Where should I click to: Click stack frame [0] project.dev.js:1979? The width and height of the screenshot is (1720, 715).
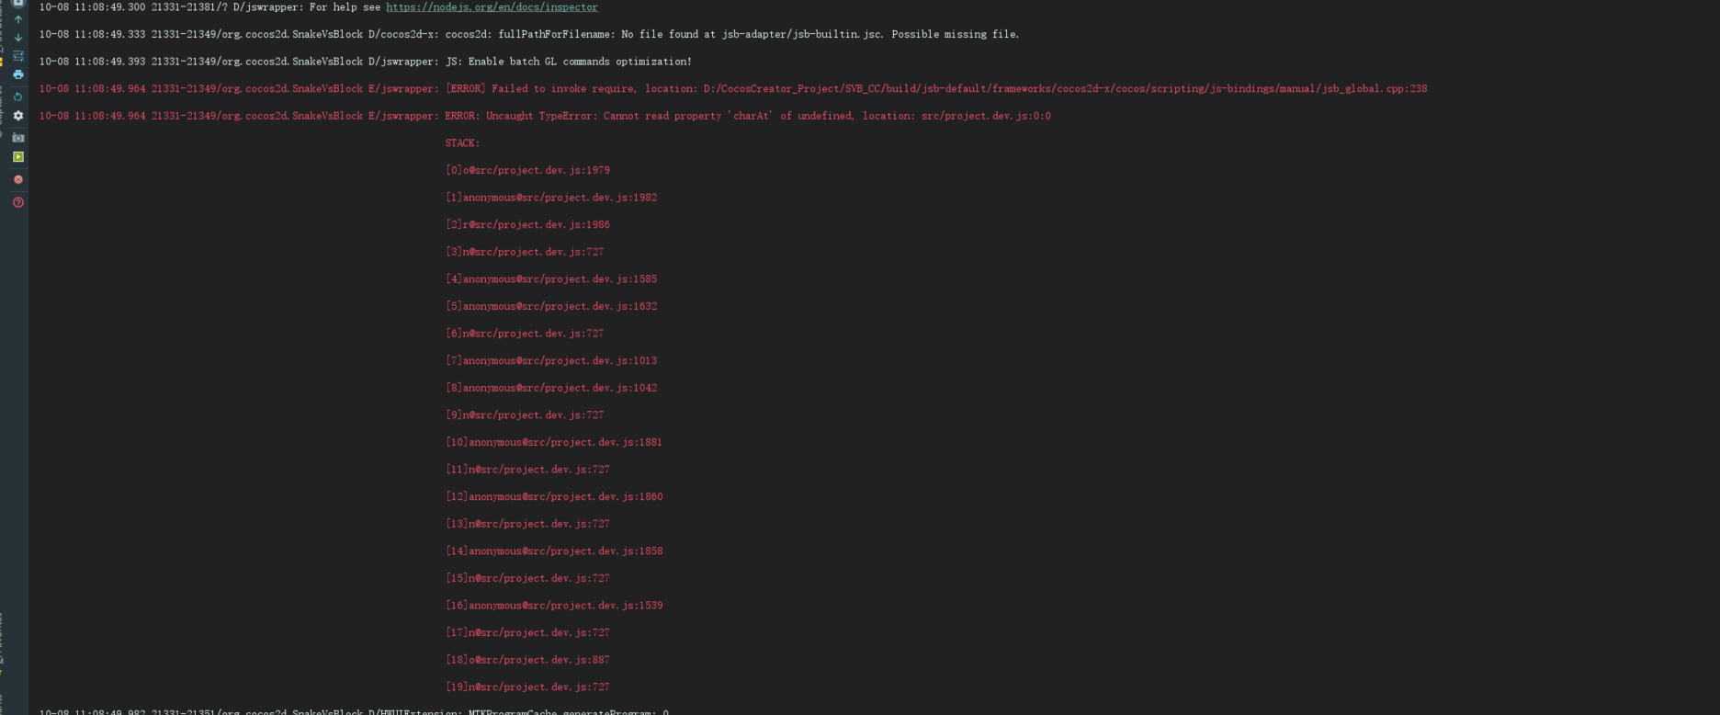click(x=527, y=170)
